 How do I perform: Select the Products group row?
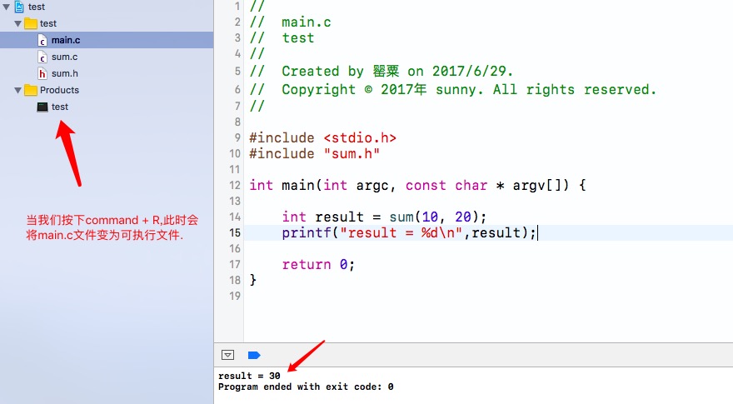click(107, 90)
